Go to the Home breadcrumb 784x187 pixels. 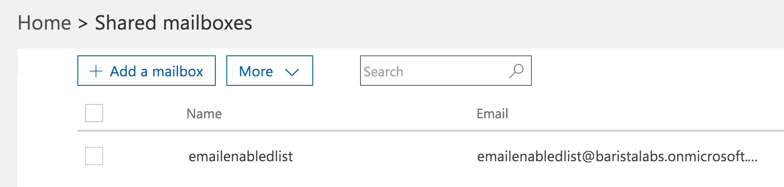(x=44, y=23)
